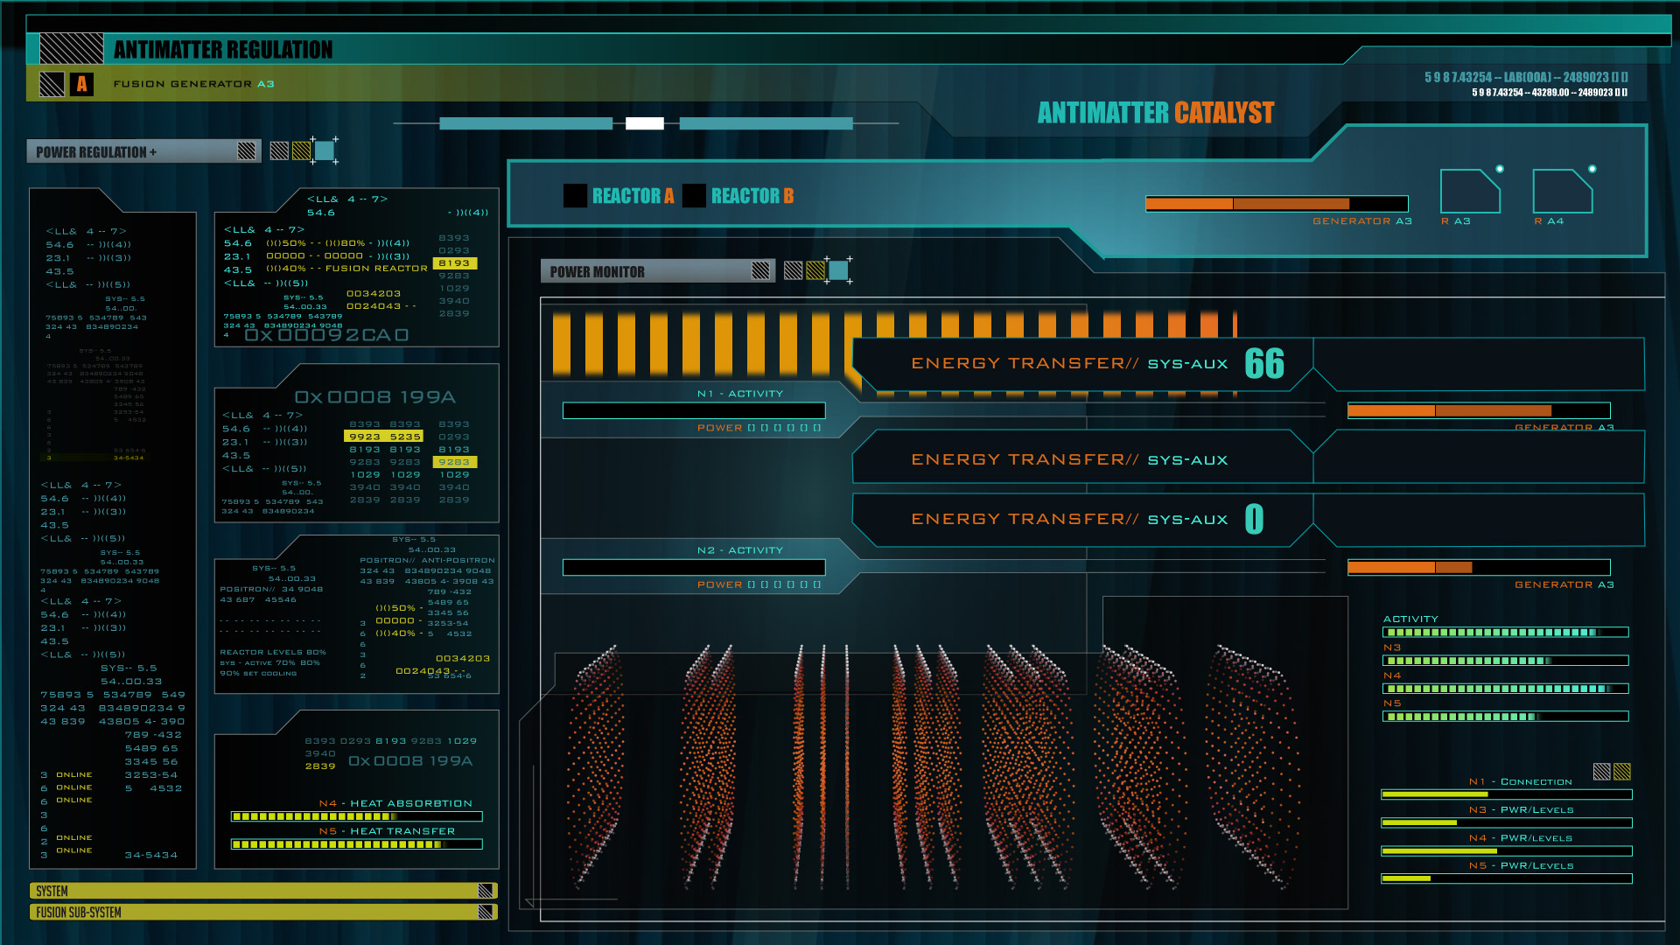Switch to the Reactor A tab

pyautogui.click(x=633, y=196)
